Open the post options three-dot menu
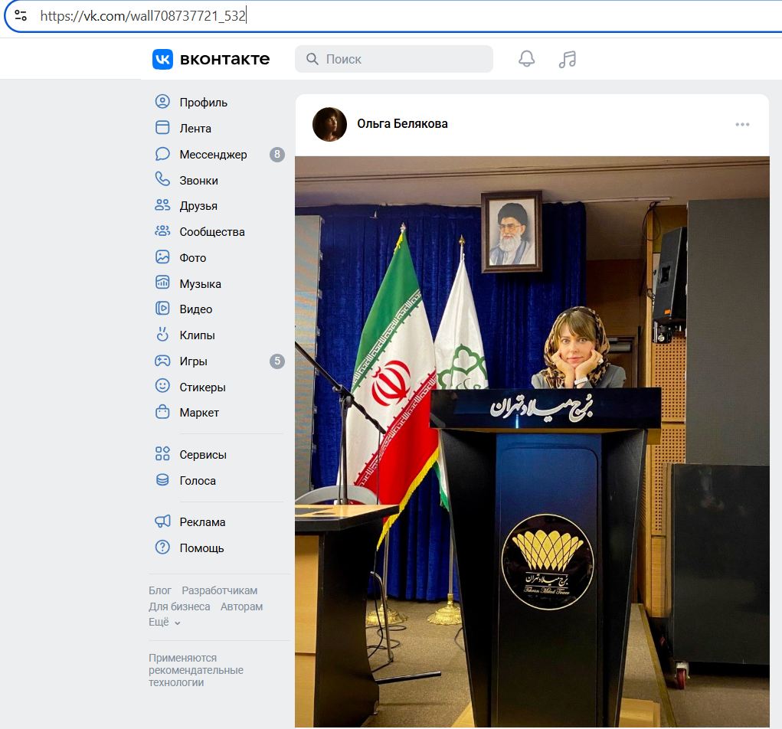 tap(741, 123)
